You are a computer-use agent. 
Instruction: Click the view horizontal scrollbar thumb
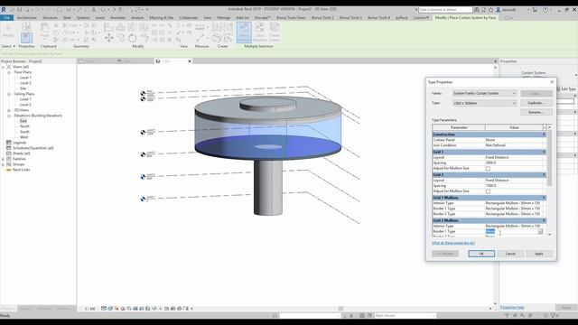click(x=340, y=309)
